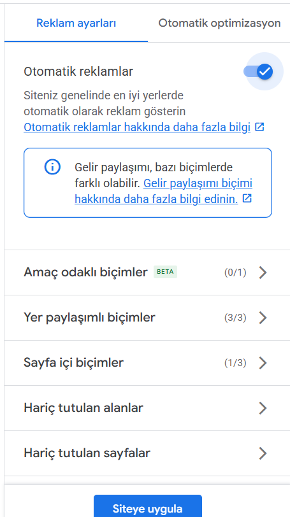Click external-link icon after Gelir paylaşımı link
Screen dimensions: 290x517
(x=247, y=199)
